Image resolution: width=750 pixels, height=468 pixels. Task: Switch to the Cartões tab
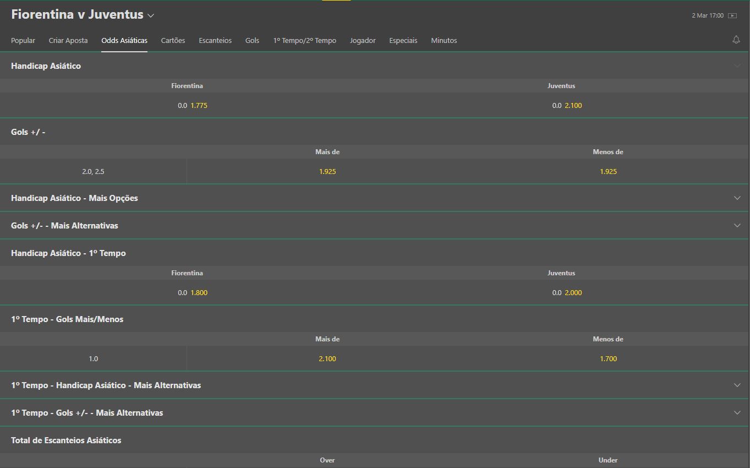coord(173,40)
